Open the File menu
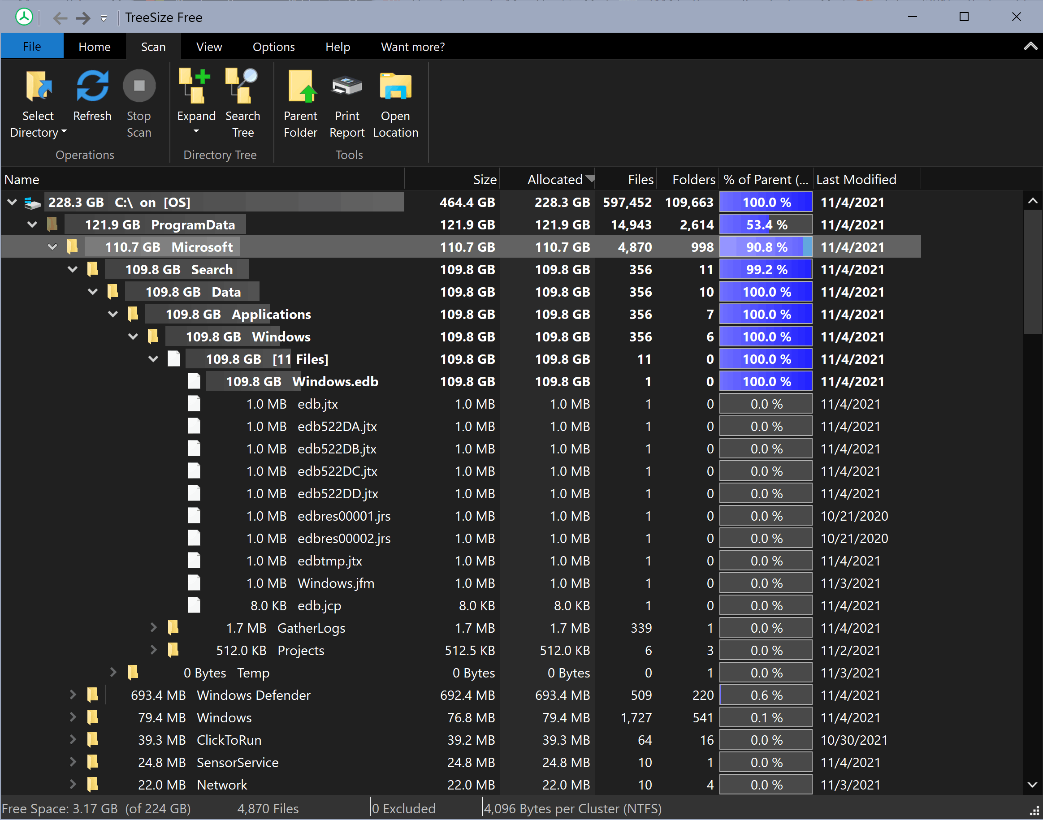The width and height of the screenshot is (1043, 820). click(x=32, y=47)
